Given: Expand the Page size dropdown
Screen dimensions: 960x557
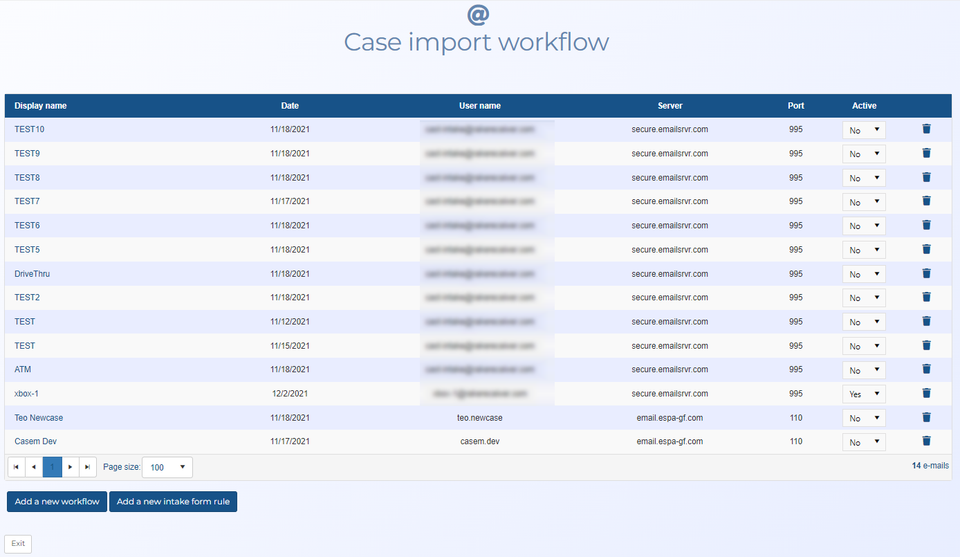Looking at the screenshot, I should click(167, 468).
